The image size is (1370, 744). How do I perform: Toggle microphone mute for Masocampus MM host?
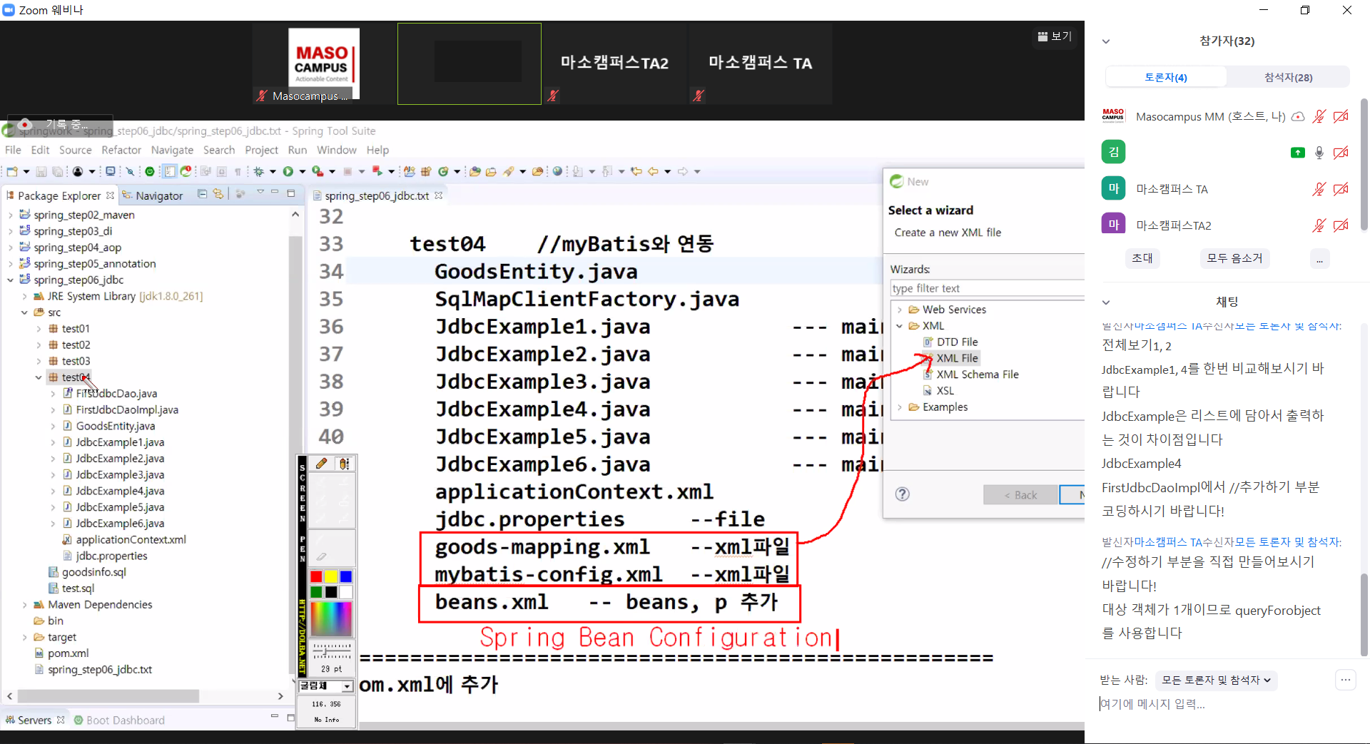1319,116
